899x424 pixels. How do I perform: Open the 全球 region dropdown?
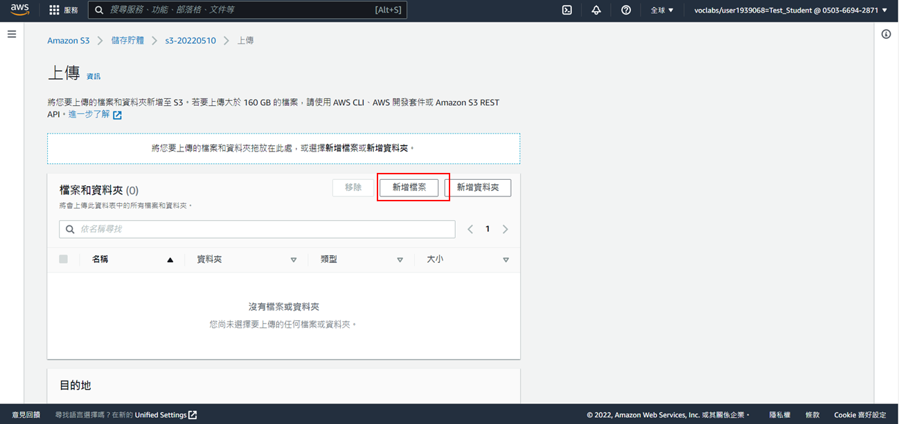pos(662,10)
